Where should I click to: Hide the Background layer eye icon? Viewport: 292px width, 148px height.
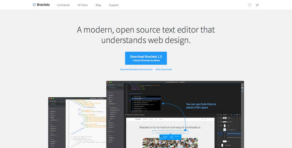pyautogui.click(x=219, y=145)
